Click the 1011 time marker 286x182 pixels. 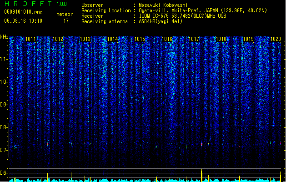(30, 39)
